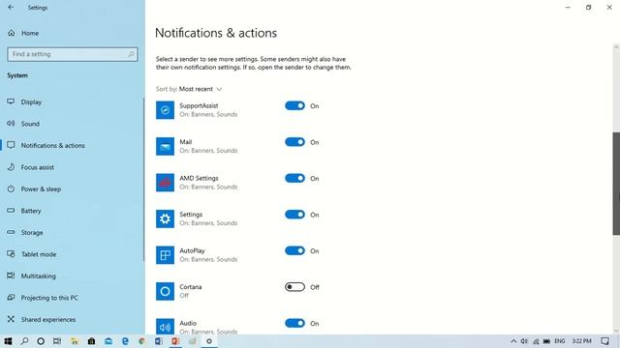Click the vertical scrollbar thumb

click(616, 184)
